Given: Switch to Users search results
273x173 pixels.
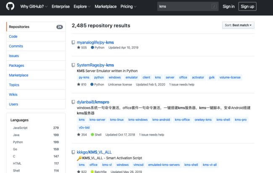Looking at the screenshot, I should pyautogui.click(x=36, y=104).
